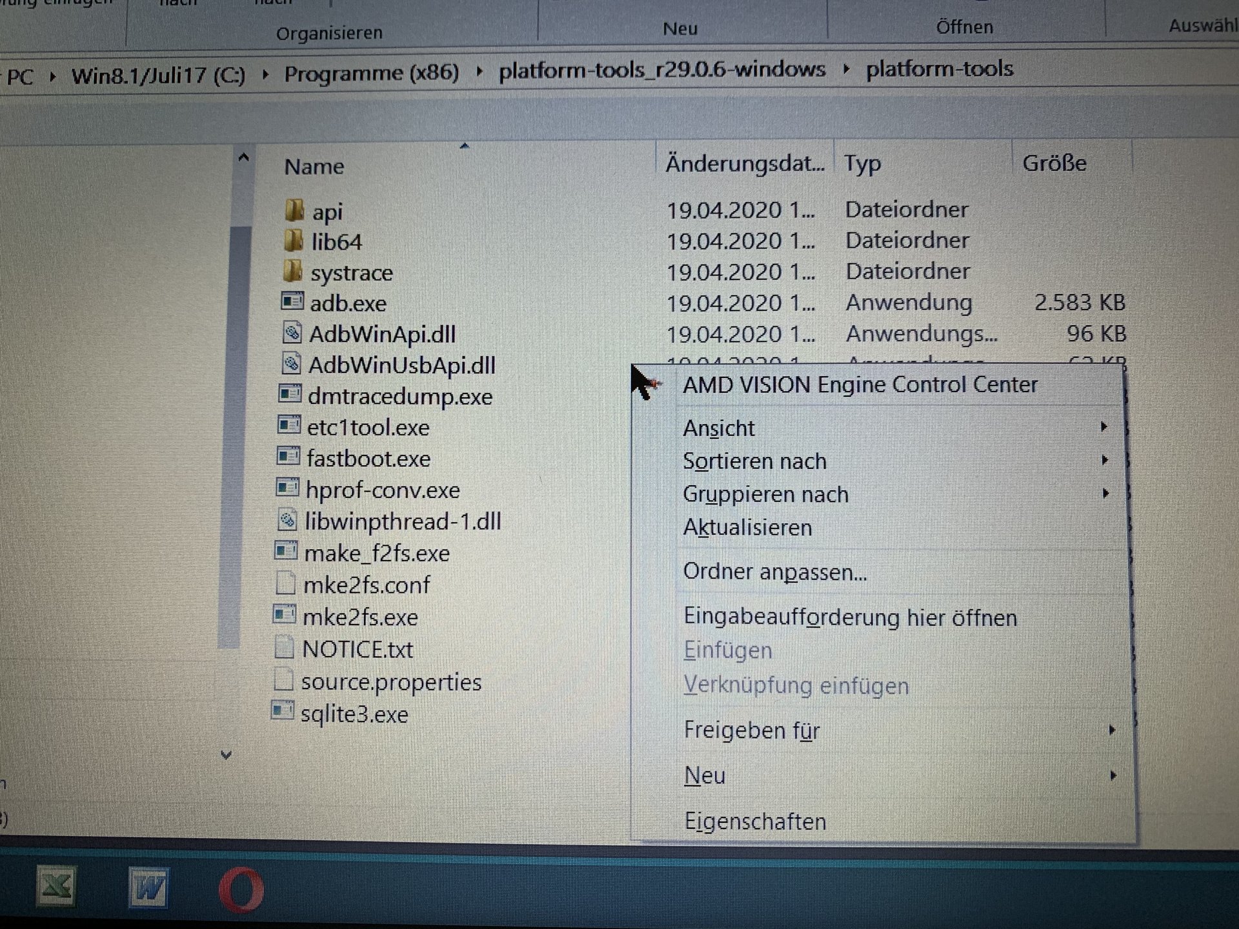Go to platform-tools_r29.0.6-windows breadcrumb
This screenshot has width=1239, height=929.
tap(662, 70)
